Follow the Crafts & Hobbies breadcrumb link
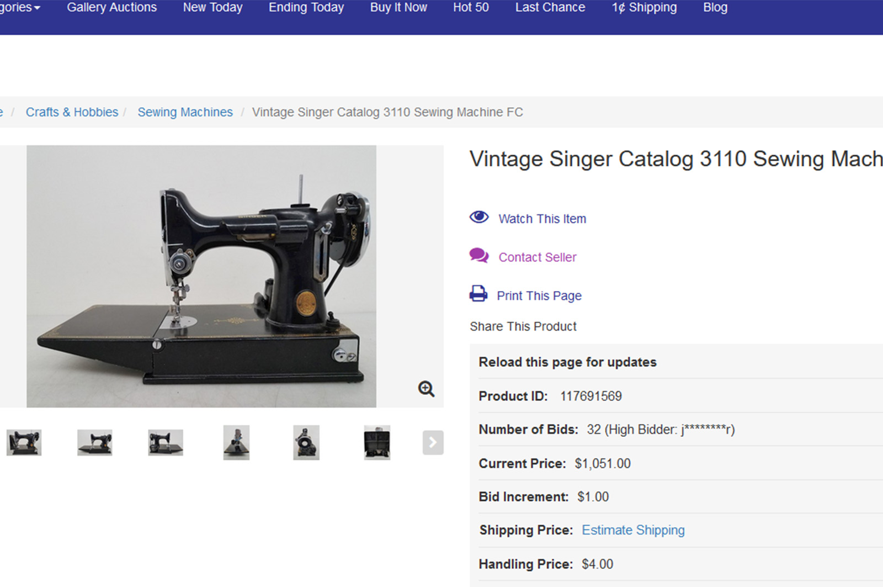The image size is (883, 587). pyautogui.click(x=72, y=112)
